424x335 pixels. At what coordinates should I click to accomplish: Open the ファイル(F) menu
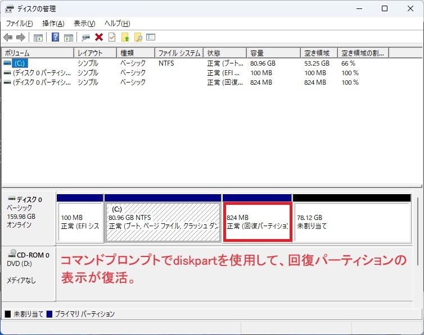[x=20, y=24]
